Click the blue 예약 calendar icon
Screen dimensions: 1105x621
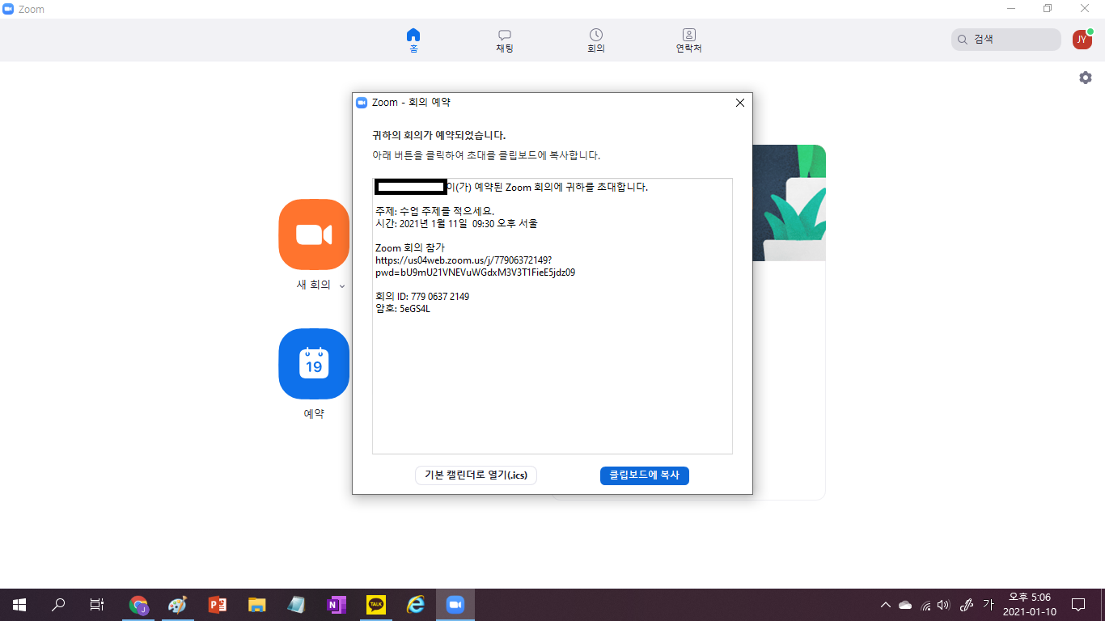pos(314,364)
